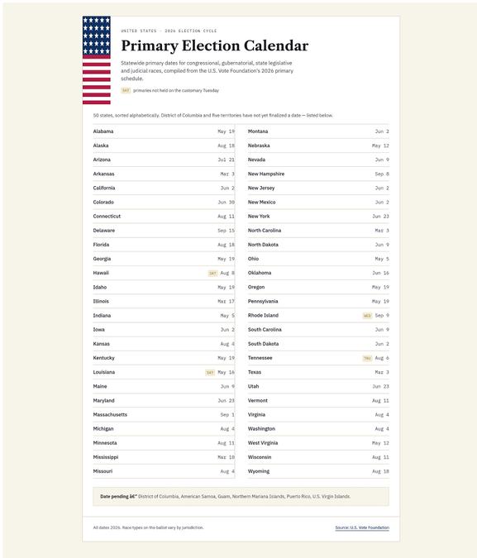The height and width of the screenshot is (558, 477).
Task: Click the Delaware Sep 15 date
Action: 226,231
